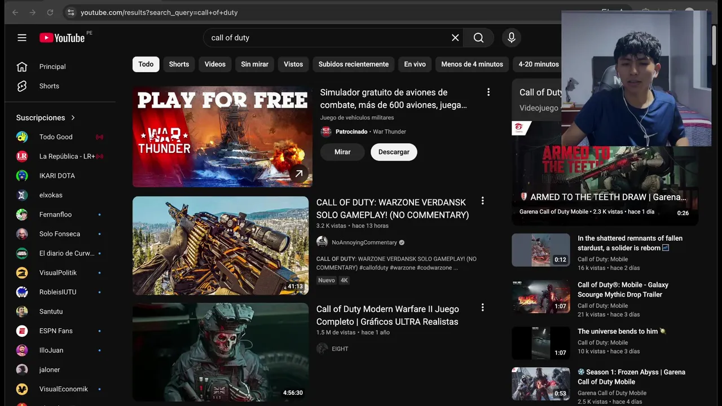This screenshot has width=722, height=406.
Task: Start voice search with microphone icon
Action: 511,38
